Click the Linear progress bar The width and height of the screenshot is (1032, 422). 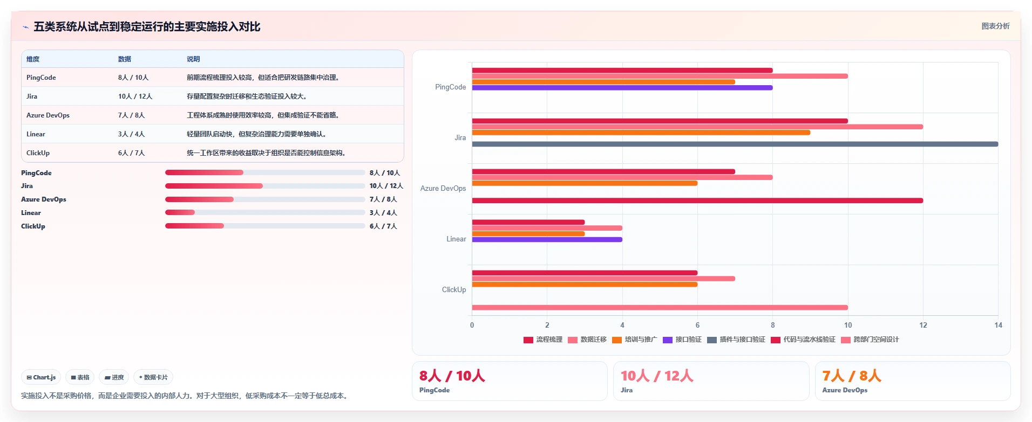265,213
